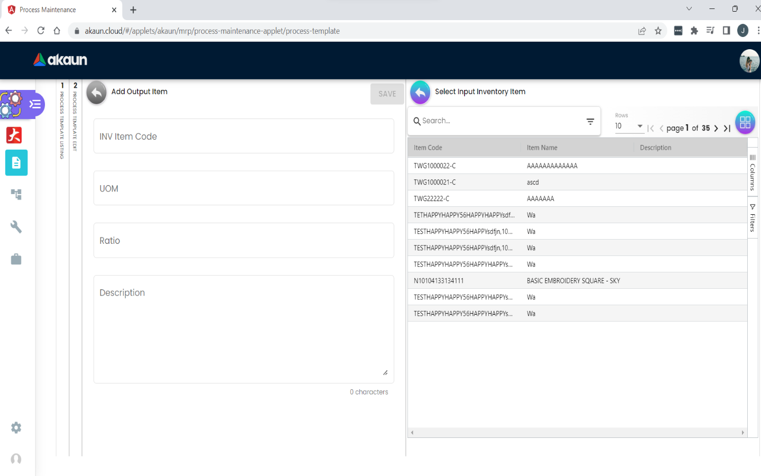Screen dimensions: 761x476
Task: Click the SAVE button
Action: [387, 94]
